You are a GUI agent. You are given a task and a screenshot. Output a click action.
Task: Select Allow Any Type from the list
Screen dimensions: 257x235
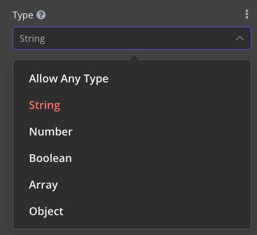tap(69, 79)
